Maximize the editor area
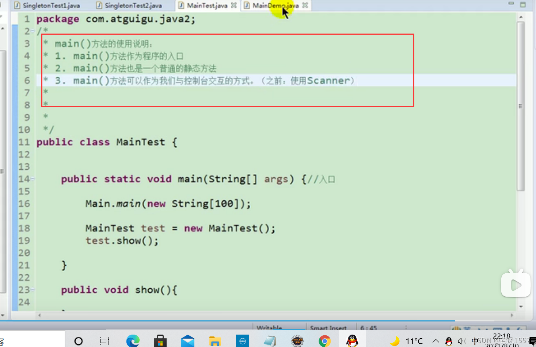 [523, 5]
